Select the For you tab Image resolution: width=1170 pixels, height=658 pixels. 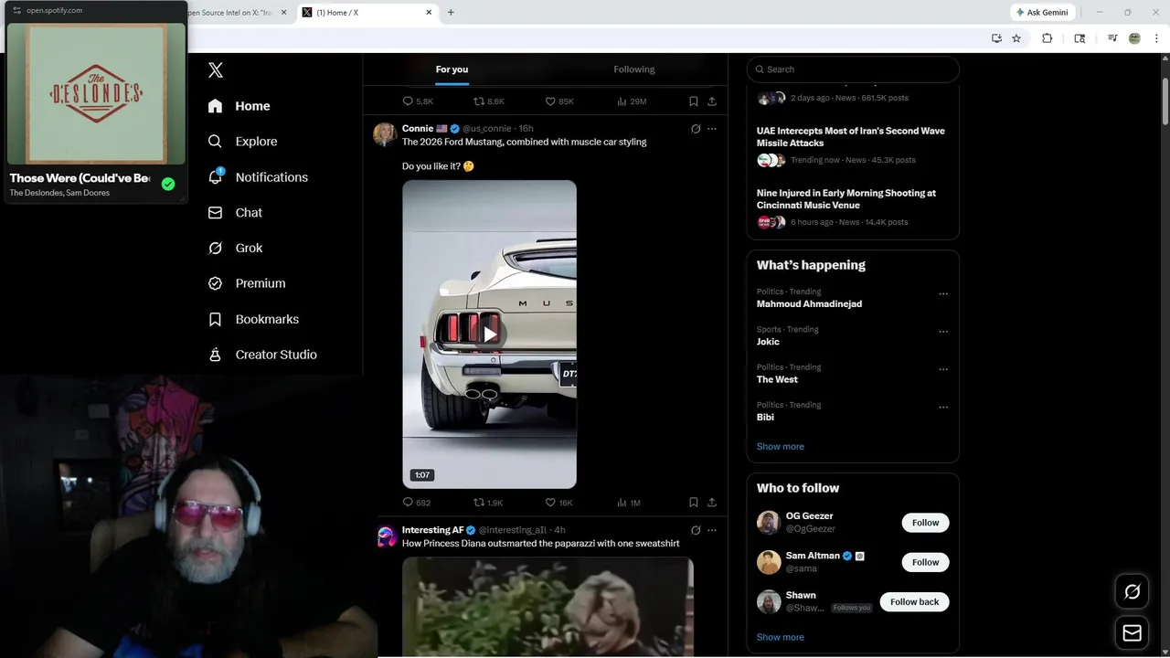[452, 69]
